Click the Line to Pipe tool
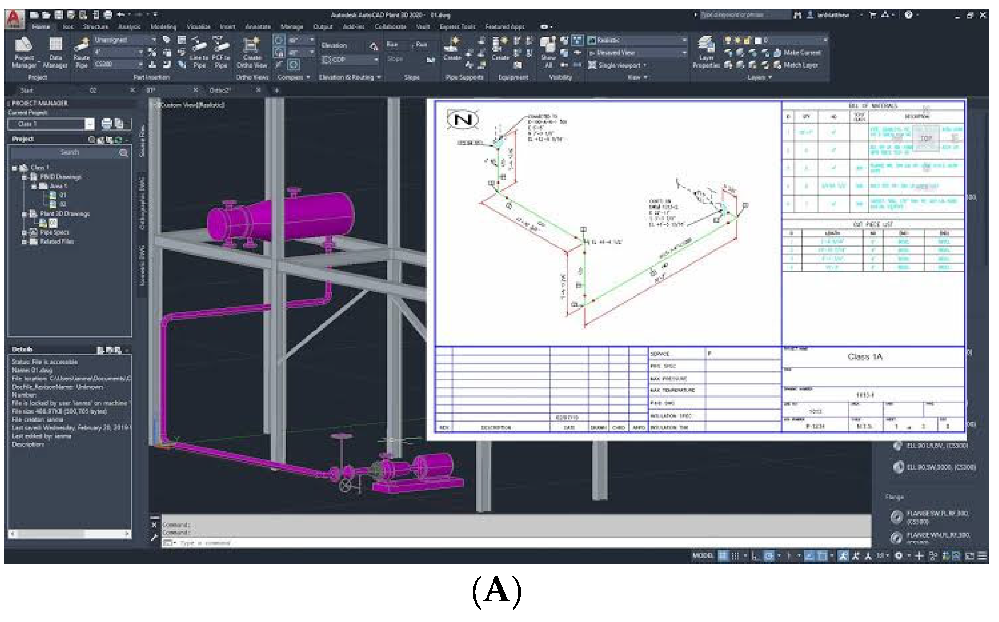This screenshot has width=999, height=622. 199,53
